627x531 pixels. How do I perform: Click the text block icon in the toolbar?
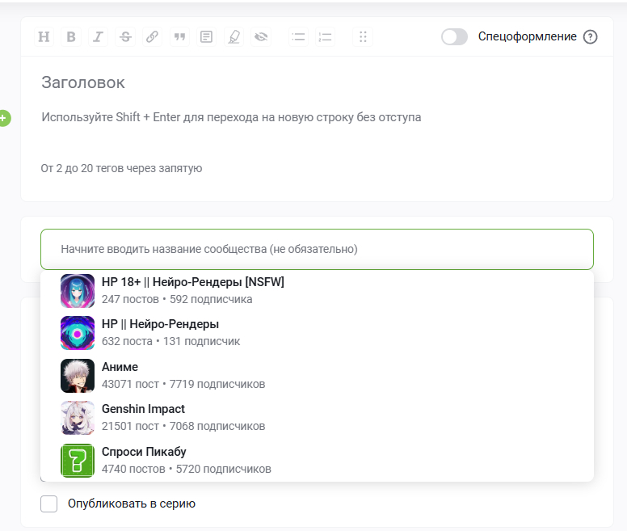[x=206, y=37]
